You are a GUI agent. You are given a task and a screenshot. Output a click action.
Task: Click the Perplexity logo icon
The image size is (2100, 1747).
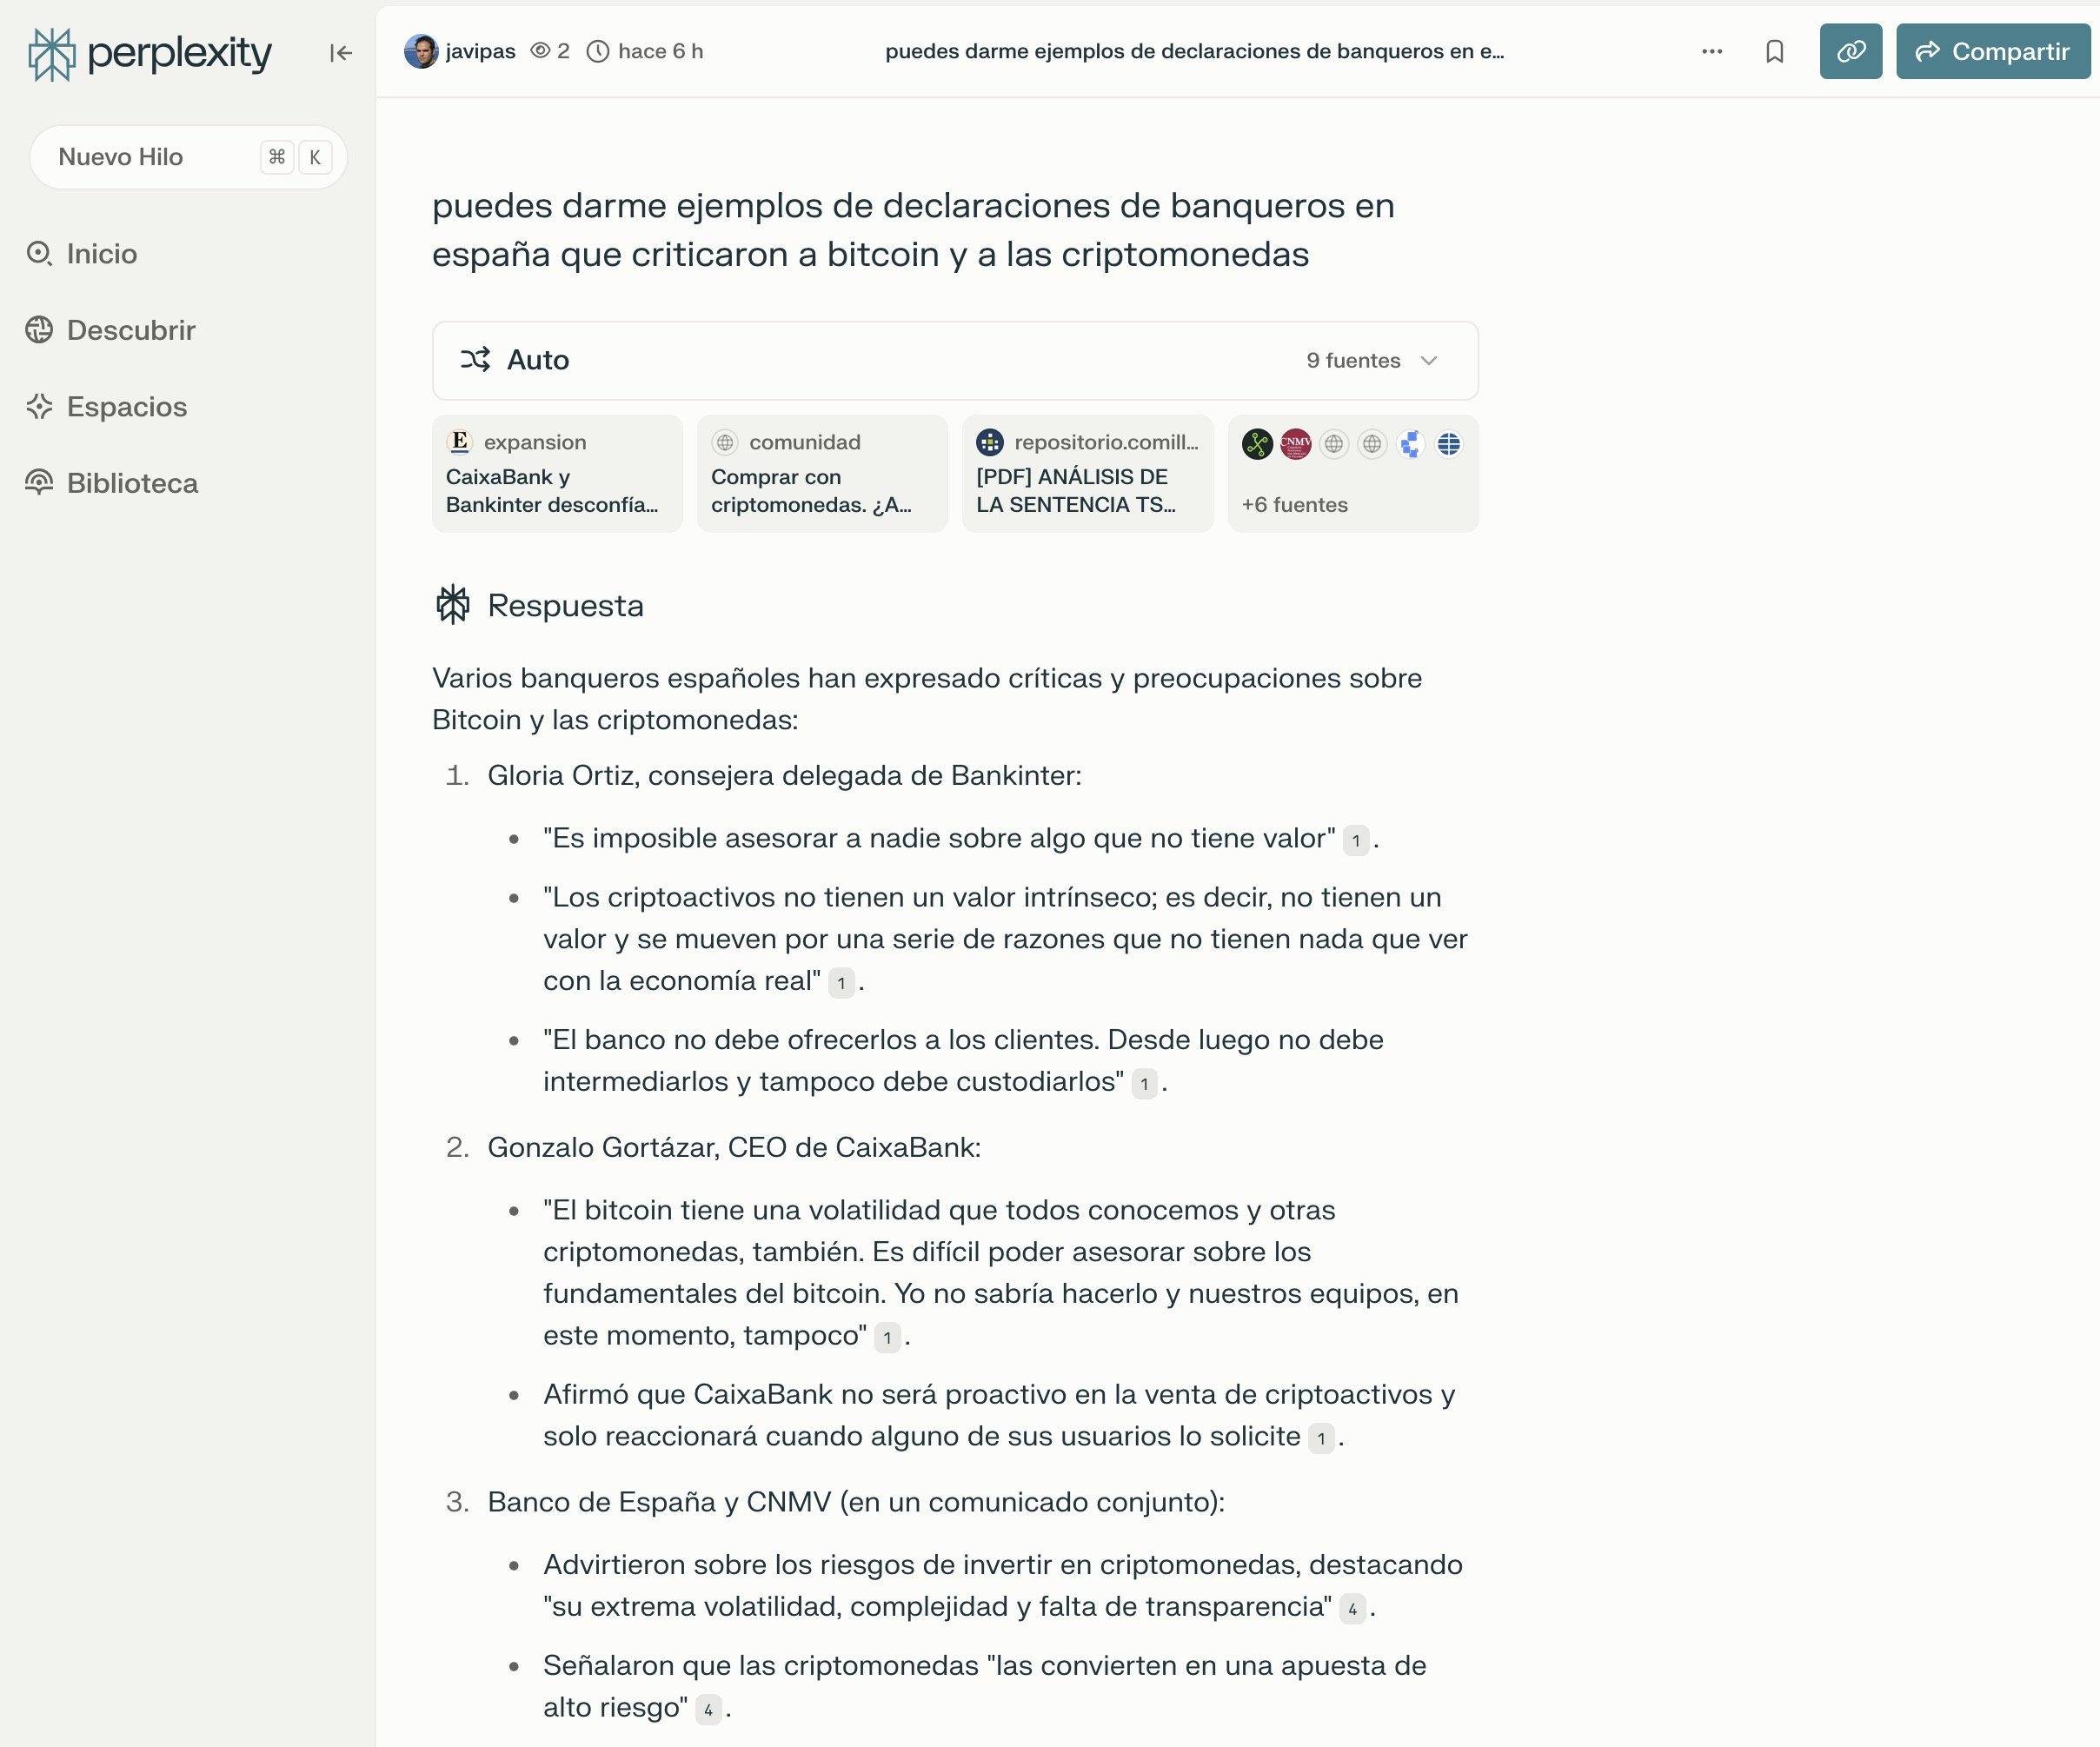pyautogui.click(x=51, y=53)
